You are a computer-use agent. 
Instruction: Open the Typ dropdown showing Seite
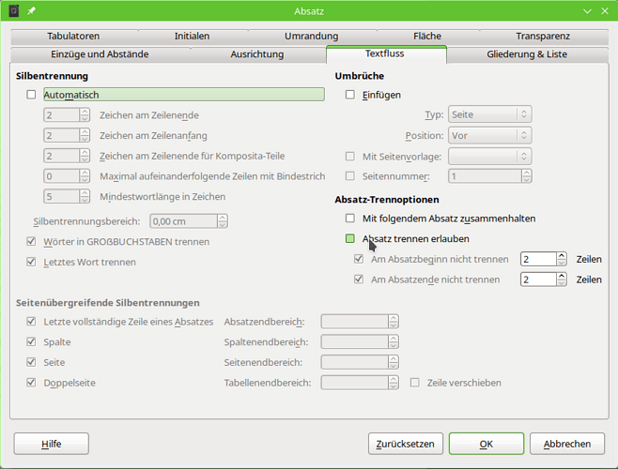489,114
